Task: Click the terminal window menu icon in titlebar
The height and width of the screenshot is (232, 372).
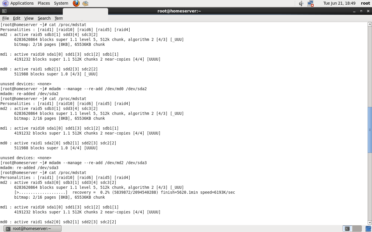Action: (x=4, y=11)
